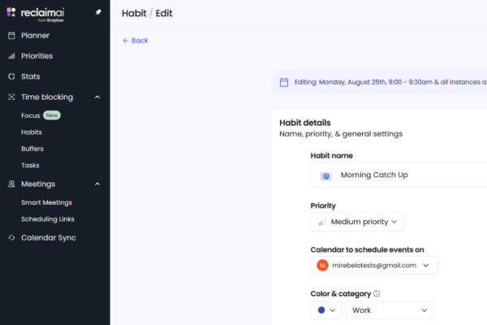The width and height of the screenshot is (487, 325).
Task: Click the Back link
Action: 135,41
